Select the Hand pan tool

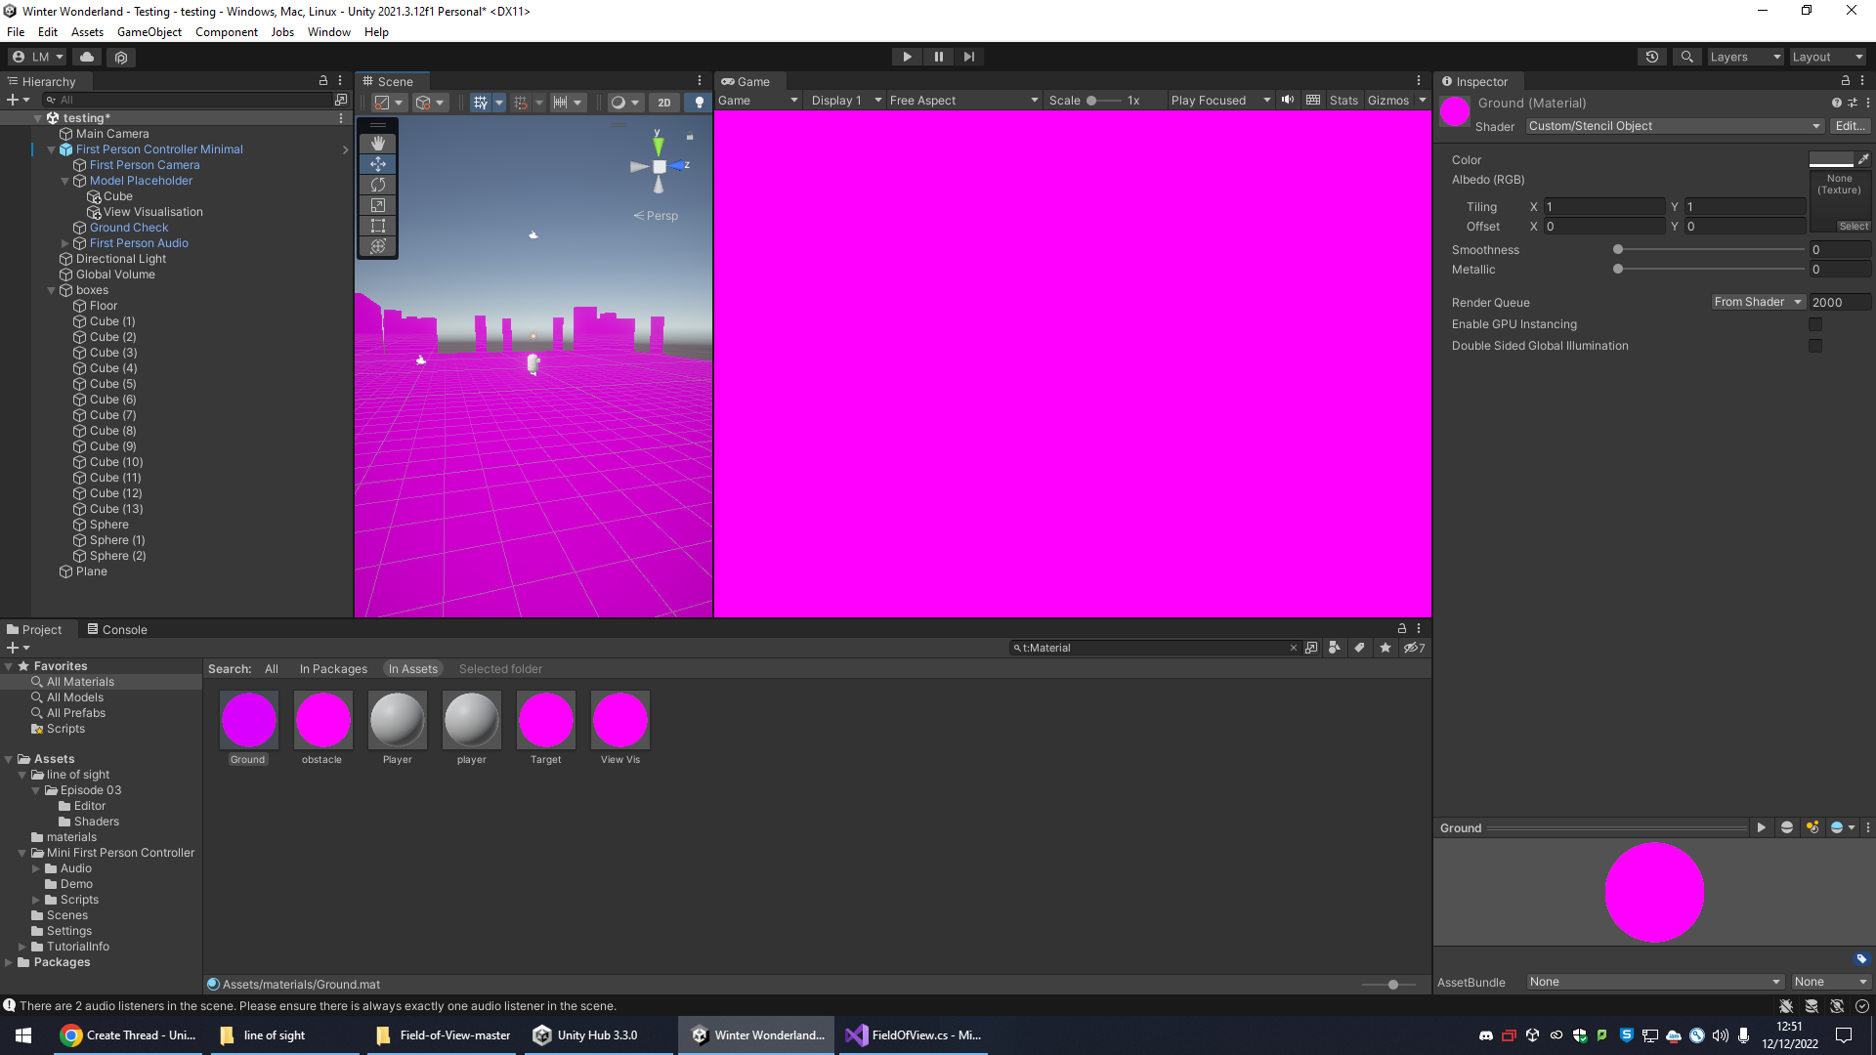point(378,143)
